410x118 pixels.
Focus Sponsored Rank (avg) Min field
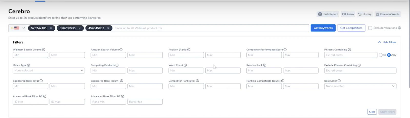click(30, 86)
